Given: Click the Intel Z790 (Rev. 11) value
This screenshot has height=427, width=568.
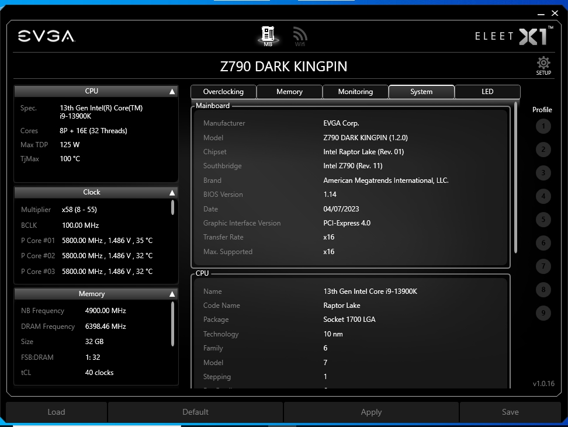Looking at the screenshot, I should click(353, 166).
